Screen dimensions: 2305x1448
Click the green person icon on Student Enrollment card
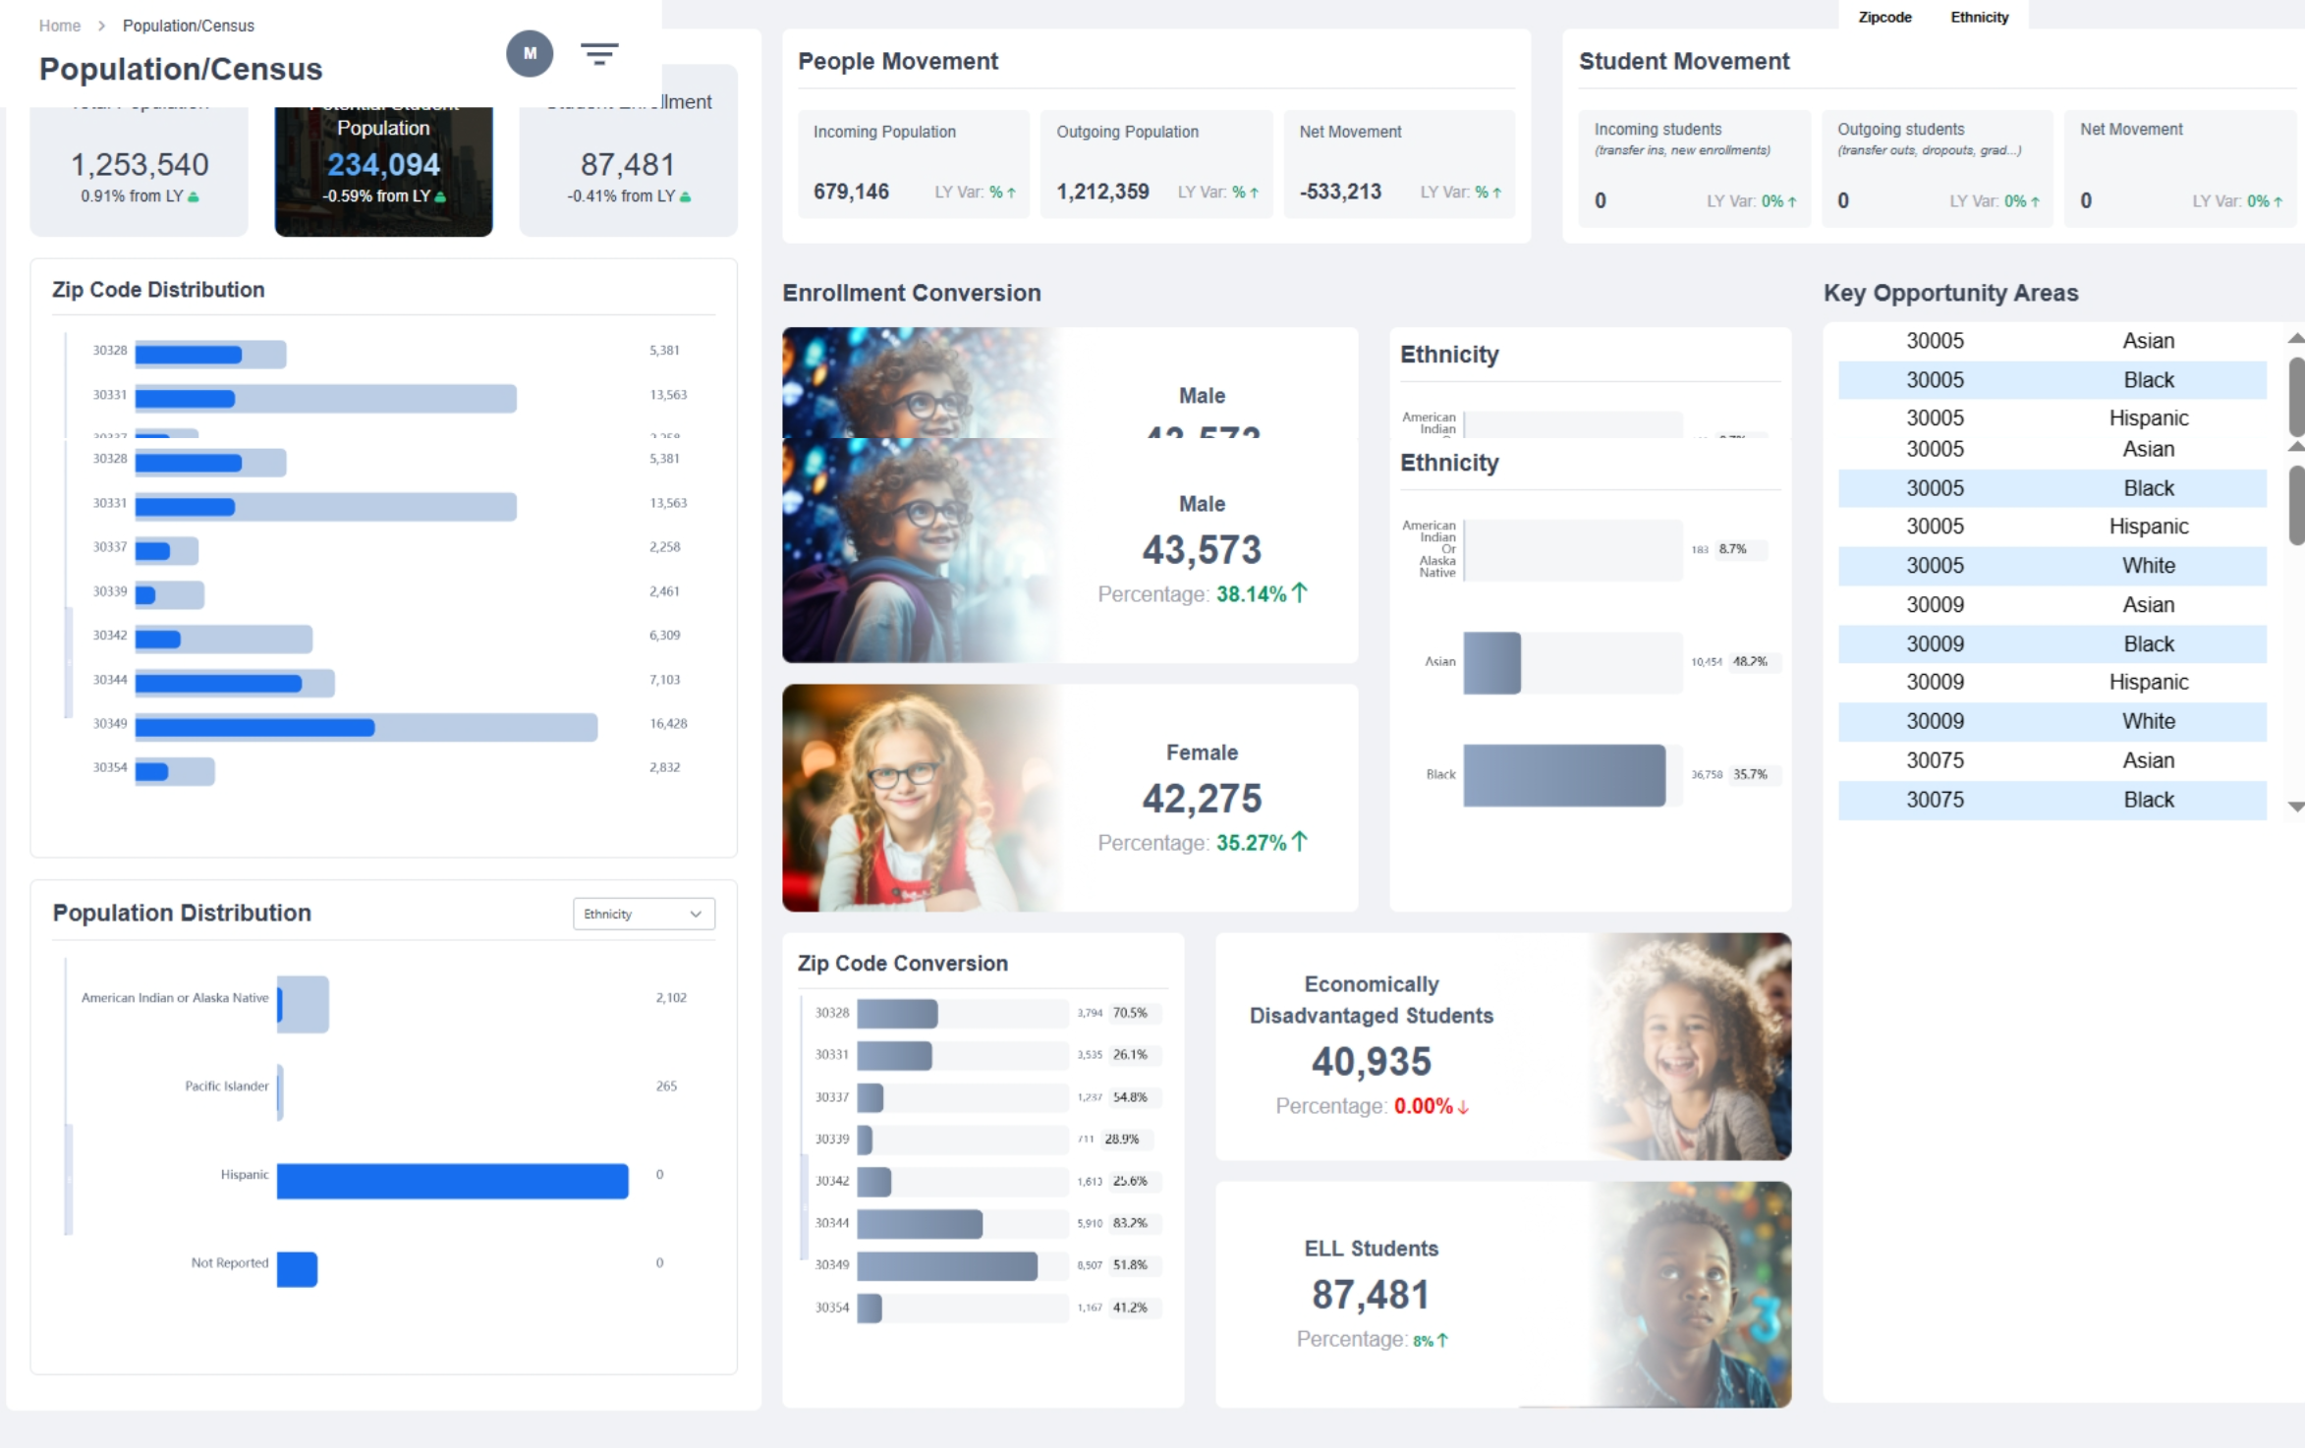(687, 195)
